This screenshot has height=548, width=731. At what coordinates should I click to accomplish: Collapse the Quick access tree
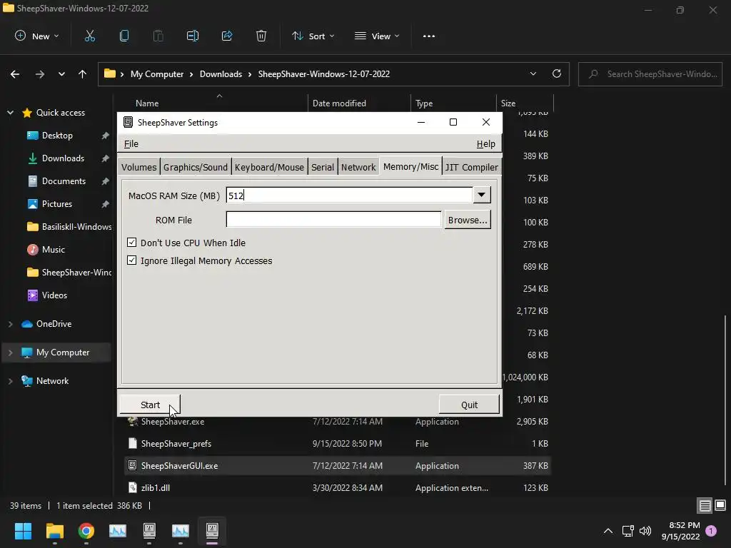[x=10, y=113]
